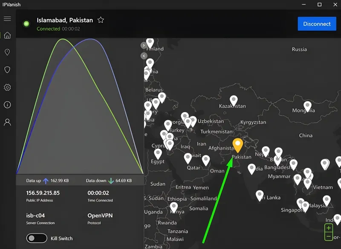Click the OpenVPN protocol text
The height and width of the screenshot is (249, 341).
100,215
